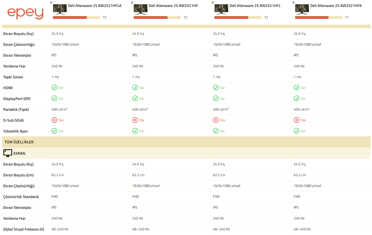Click the D-Sub (VGA) row label
This screenshot has width=372, height=235.
14,120
